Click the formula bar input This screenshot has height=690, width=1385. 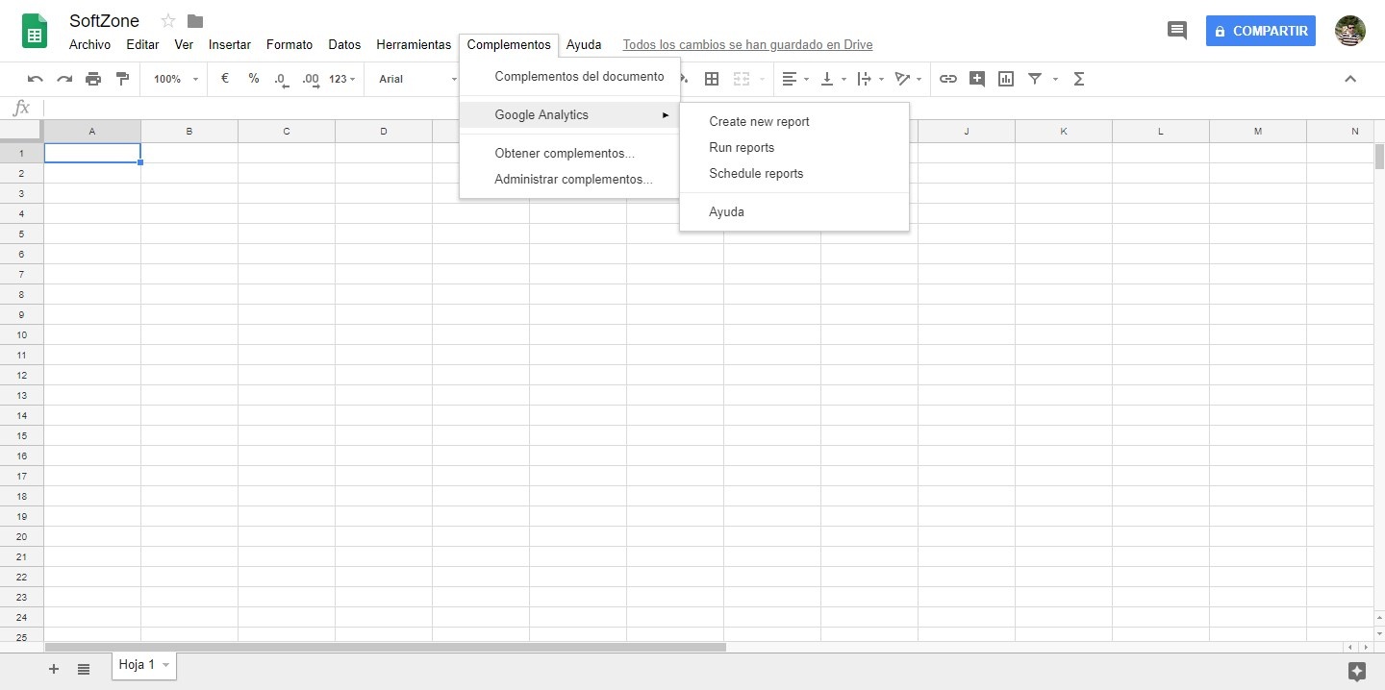(x=712, y=108)
